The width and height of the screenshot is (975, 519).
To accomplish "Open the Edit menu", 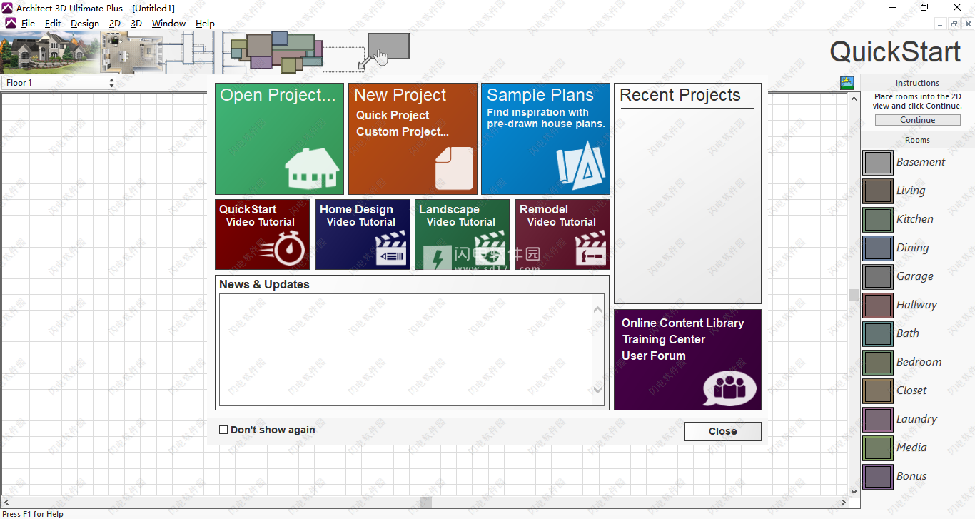I will tap(53, 23).
